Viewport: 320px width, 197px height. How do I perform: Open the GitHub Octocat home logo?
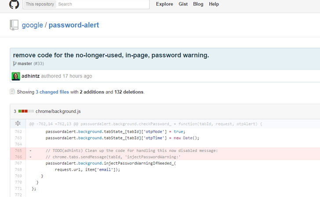point(14,4)
